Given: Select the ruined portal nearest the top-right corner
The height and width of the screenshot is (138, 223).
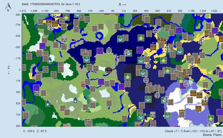Looking at the screenshot, I should coord(215,31).
